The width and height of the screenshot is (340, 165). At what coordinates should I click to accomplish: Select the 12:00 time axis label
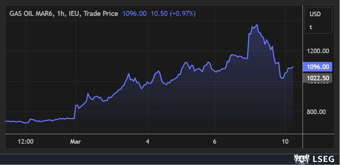(26, 141)
